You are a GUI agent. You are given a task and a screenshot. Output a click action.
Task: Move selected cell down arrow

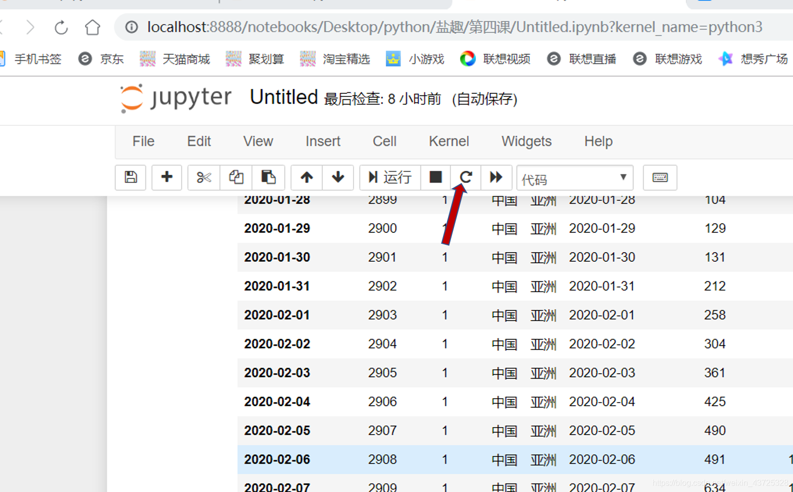click(338, 177)
